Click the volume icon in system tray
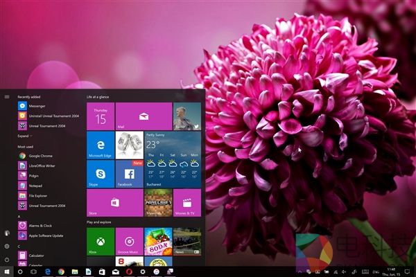 tap(344, 271)
